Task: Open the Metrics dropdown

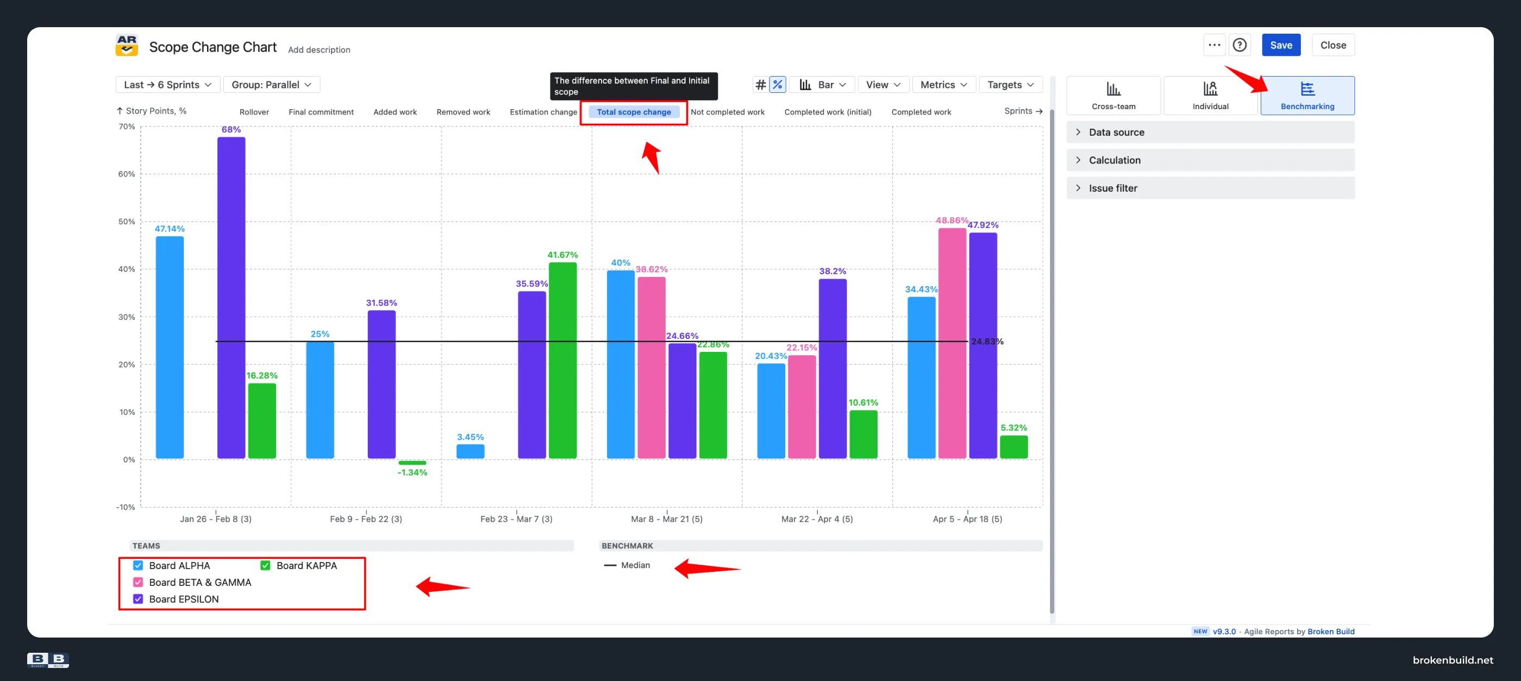Action: [943, 84]
